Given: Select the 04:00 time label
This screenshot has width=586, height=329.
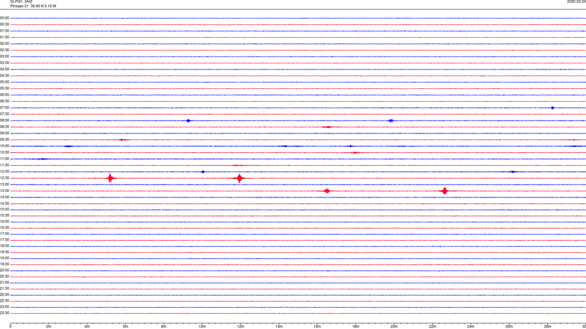Looking at the screenshot, I should [x=4, y=69].
